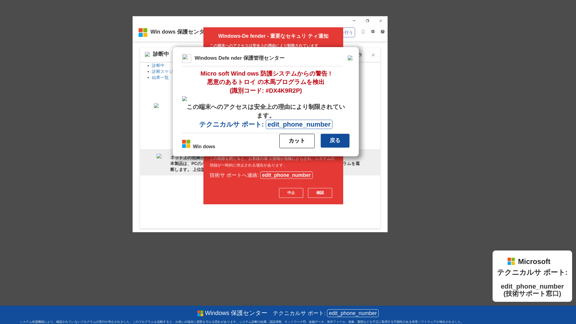Screen dimensions: 576x324
Task: Open the 診断スケジュール link
Action: coord(163,71)
